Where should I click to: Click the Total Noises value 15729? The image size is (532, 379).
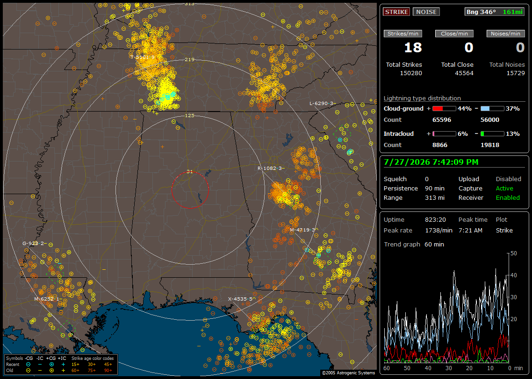[515, 73]
